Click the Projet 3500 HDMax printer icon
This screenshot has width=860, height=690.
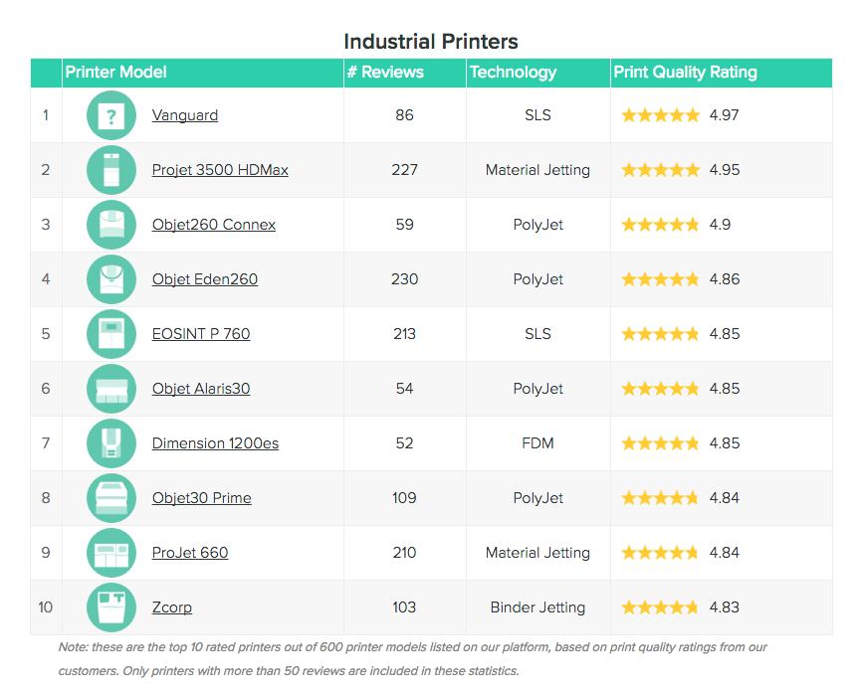click(x=111, y=170)
